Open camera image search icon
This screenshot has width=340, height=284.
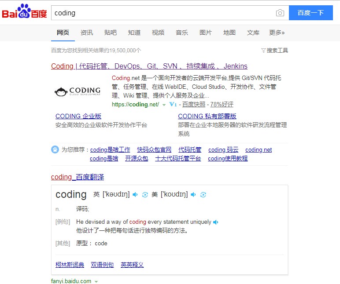(x=280, y=13)
